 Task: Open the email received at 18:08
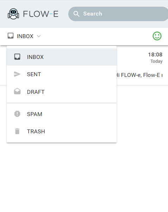click(x=155, y=55)
